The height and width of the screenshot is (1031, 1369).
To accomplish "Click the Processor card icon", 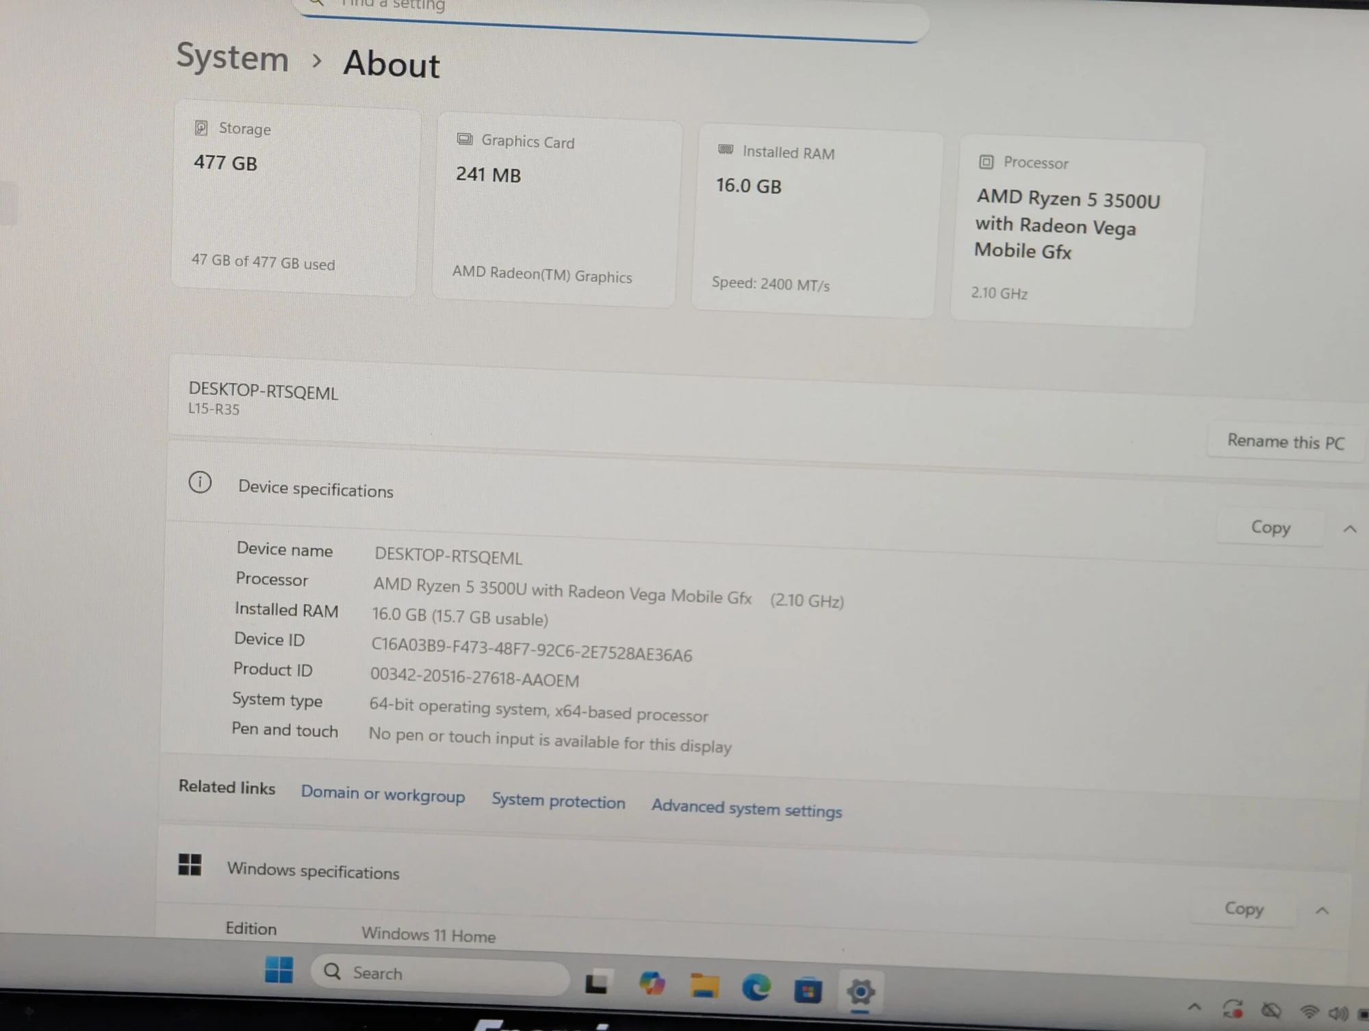I will (x=986, y=162).
